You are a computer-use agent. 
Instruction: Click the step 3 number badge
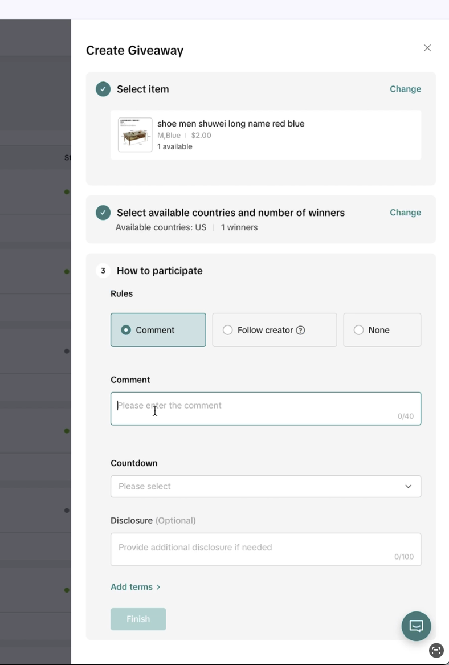pyautogui.click(x=103, y=271)
